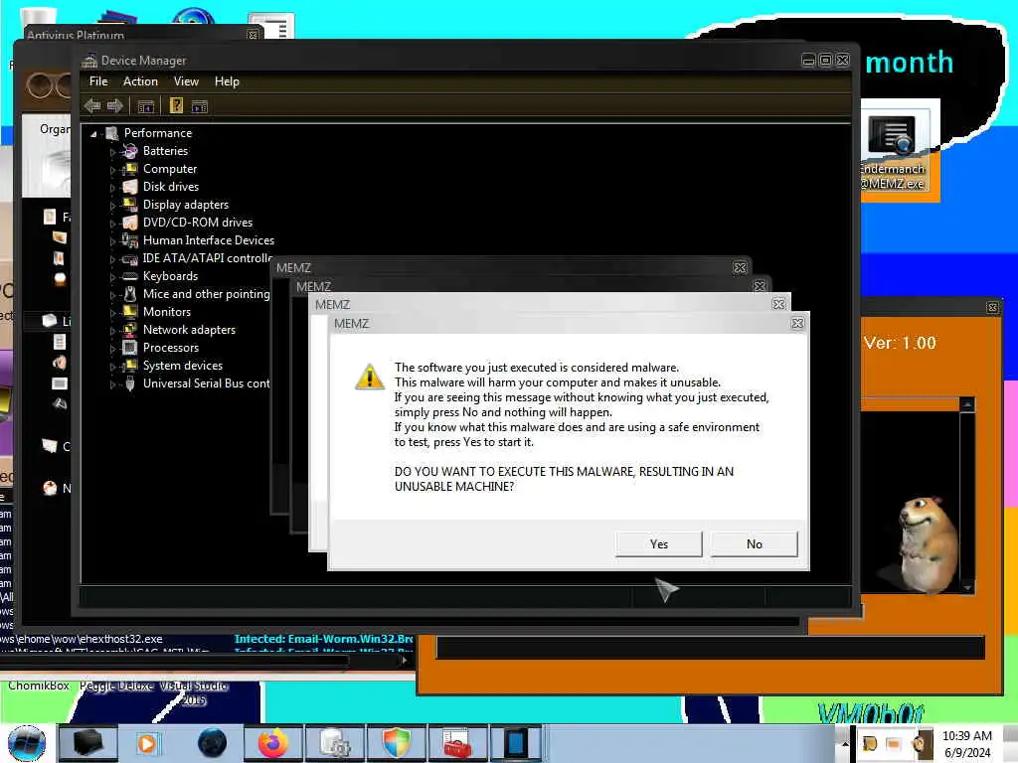Click the Visual Studio 2015 desktop label
This screenshot has width=1018, height=763.
pyautogui.click(x=194, y=692)
